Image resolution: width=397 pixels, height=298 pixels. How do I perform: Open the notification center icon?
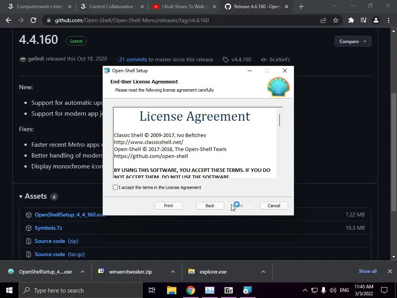point(384,290)
